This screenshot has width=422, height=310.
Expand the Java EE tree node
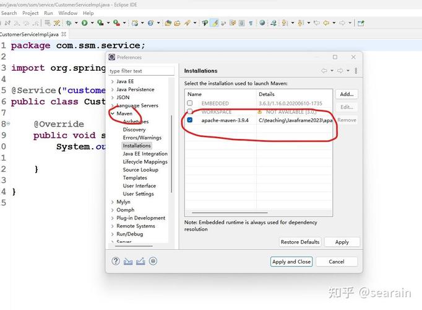coord(113,81)
